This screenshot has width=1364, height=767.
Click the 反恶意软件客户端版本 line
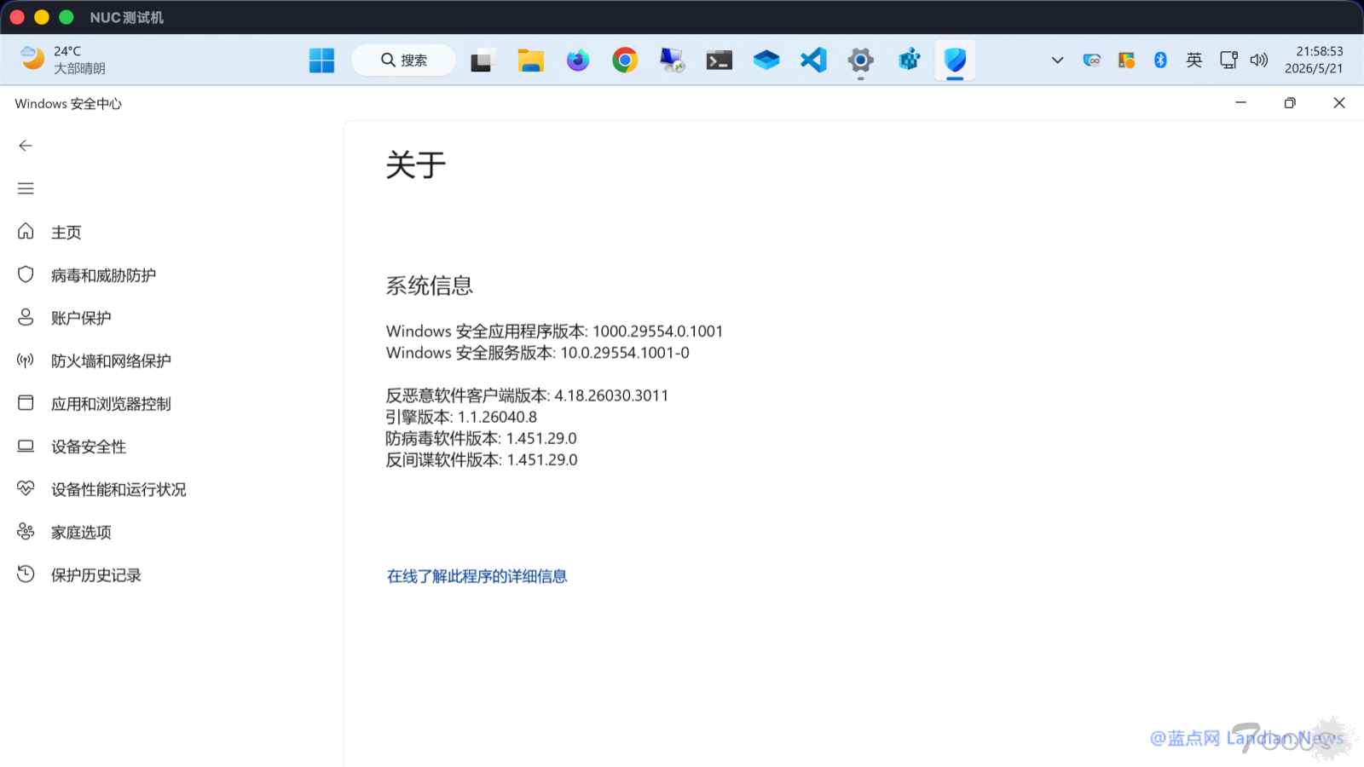[527, 395]
